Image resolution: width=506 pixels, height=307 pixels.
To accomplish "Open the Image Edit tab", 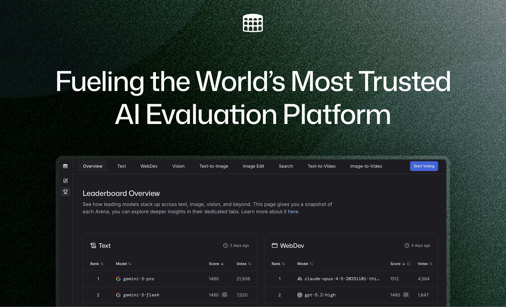I will 253,166.
